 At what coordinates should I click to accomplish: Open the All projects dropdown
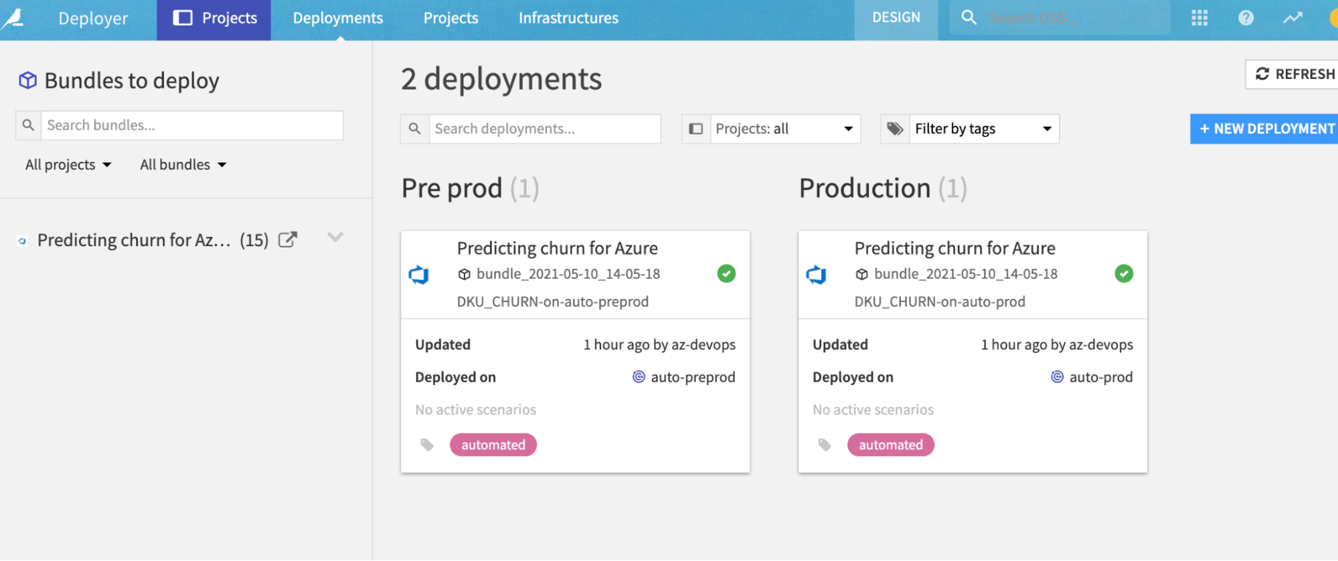pyautogui.click(x=68, y=164)
